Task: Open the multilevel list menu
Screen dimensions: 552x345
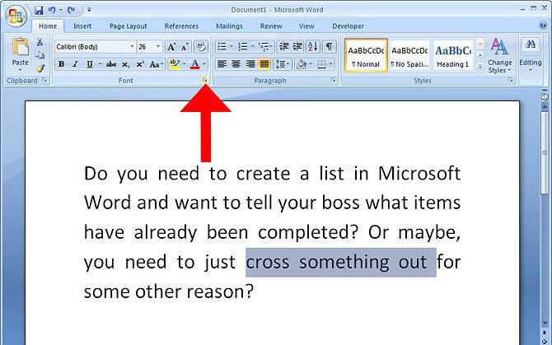Action: tap(265, 46)
